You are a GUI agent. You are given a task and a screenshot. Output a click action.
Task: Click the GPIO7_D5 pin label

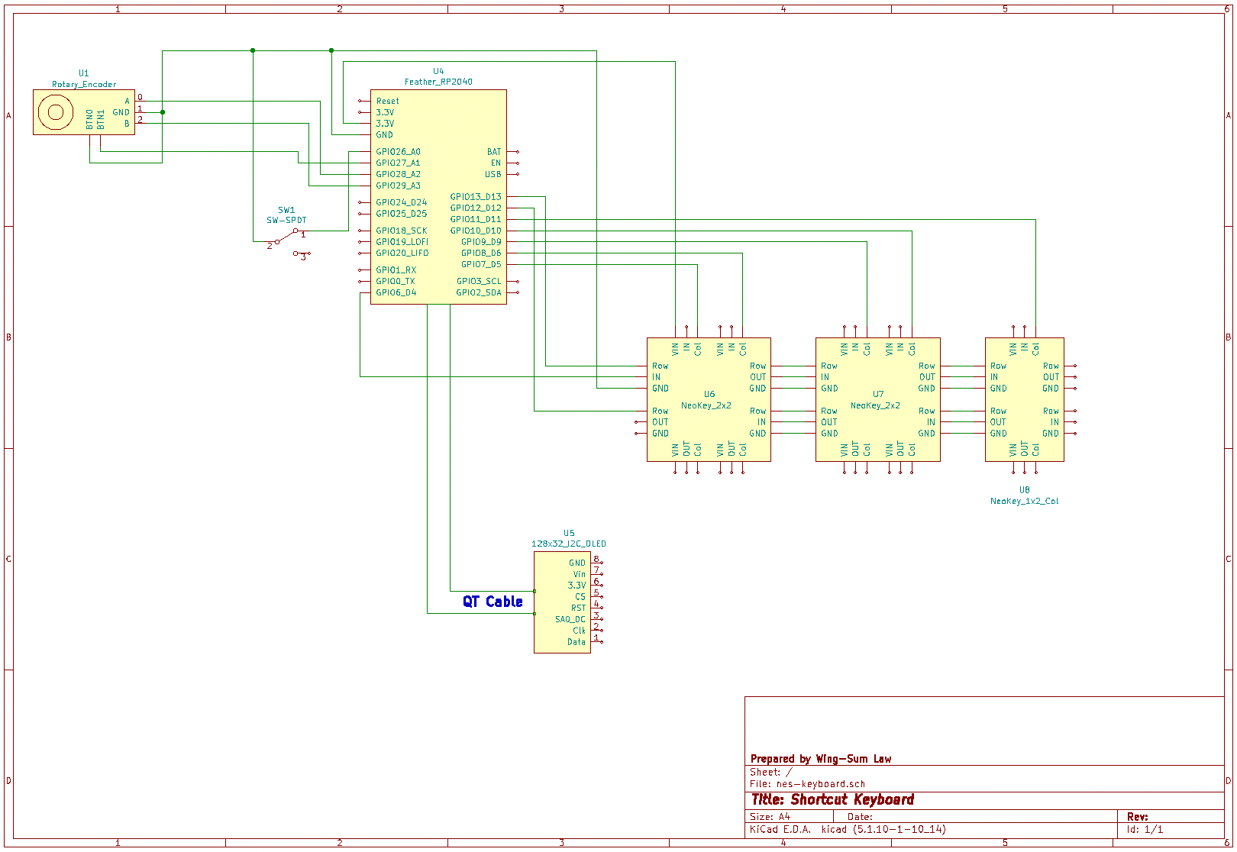481,264
